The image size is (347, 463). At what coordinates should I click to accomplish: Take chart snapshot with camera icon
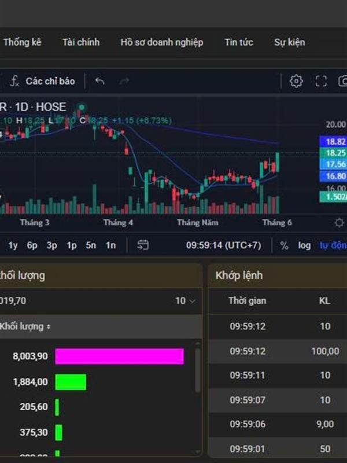[x=343, y=81]
